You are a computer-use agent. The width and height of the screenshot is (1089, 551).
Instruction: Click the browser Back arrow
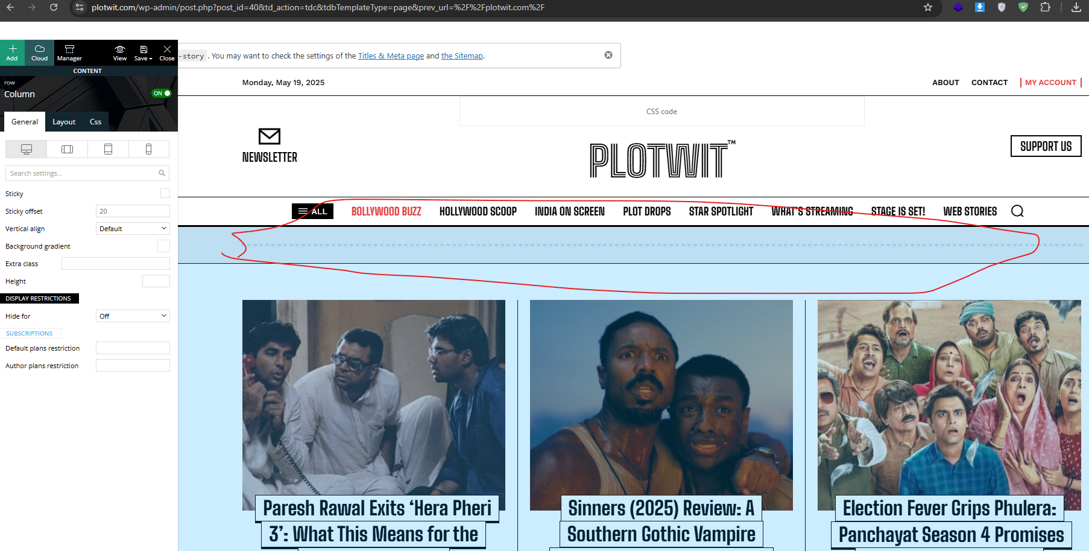(10, 7)
